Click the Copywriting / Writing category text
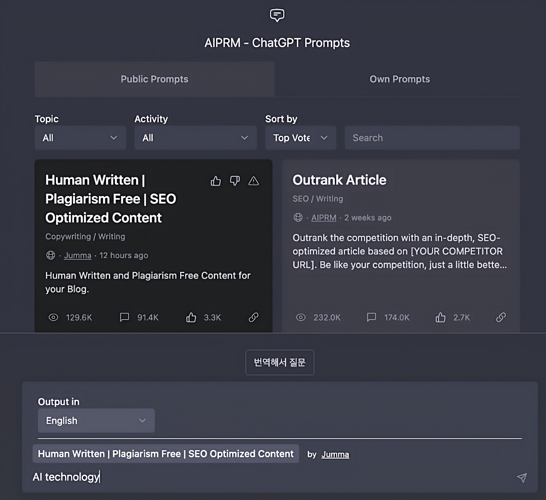 point(85,236)
